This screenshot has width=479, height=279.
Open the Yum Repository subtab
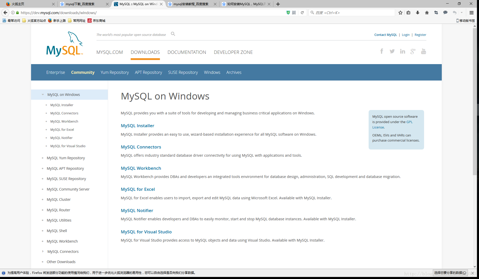(x=114, y=72)
